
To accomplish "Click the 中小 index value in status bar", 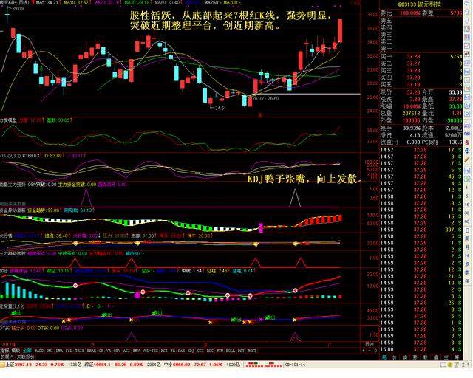I will pos(180,365).
